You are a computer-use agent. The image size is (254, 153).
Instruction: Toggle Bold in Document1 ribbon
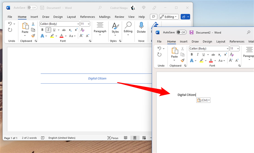pos(42,30)
